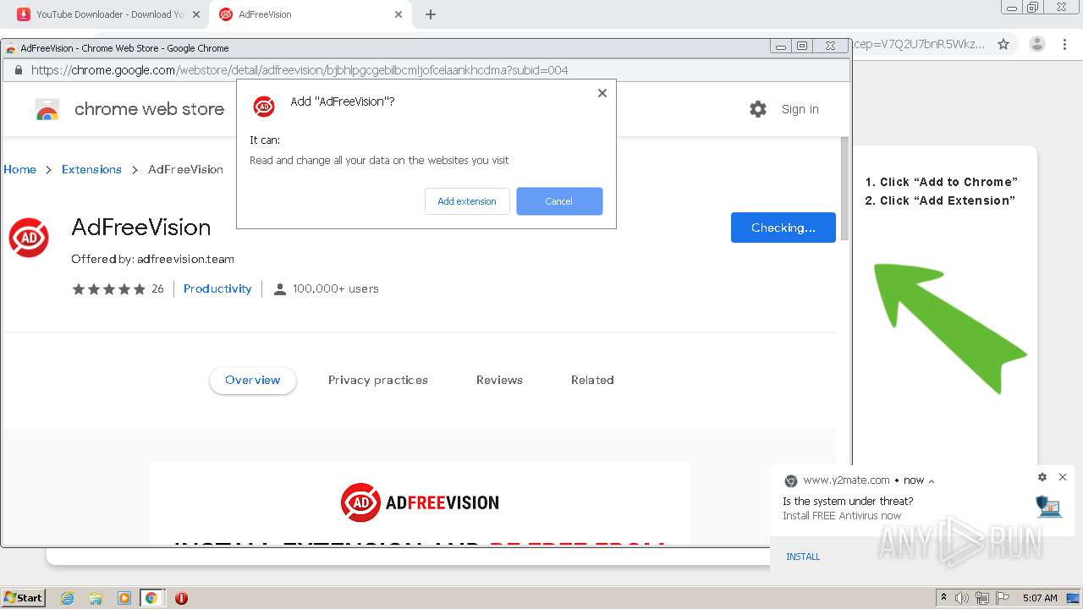This screenshot has width=1083, height=609.
Task: Click the red taskbar application icon
Action: click(181, 598)
